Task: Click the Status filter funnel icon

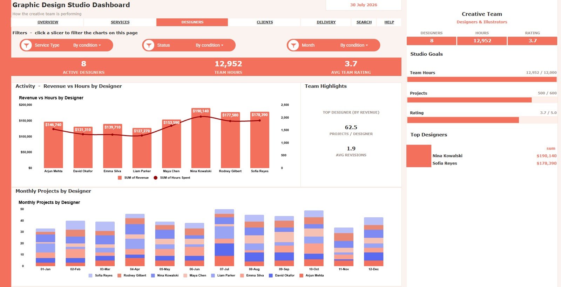Action: [149, 45]
